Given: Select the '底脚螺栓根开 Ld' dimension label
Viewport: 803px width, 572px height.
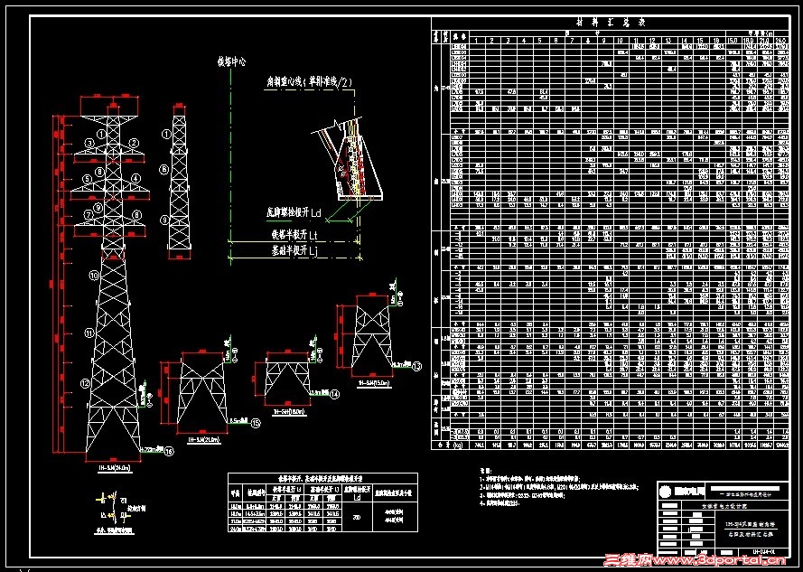Looking at the screenshot, I should (x=294, y=214).
